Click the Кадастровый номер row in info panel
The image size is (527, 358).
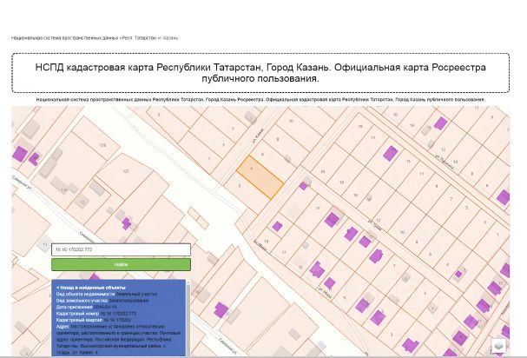coord(96,314)
